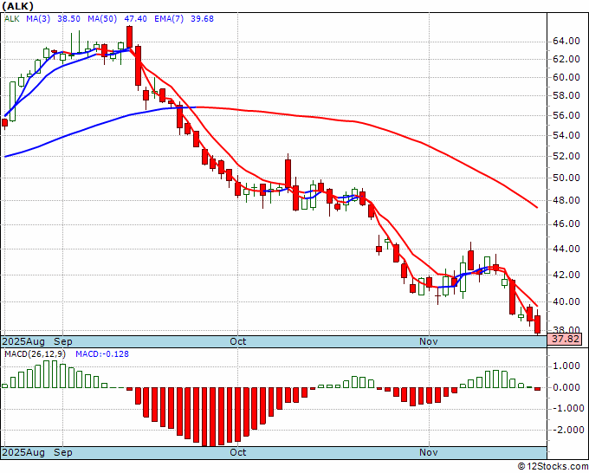This screenshot has height=473, width=589.
Task: Click the 46.00 price axis label
Action: click(566, 224)
